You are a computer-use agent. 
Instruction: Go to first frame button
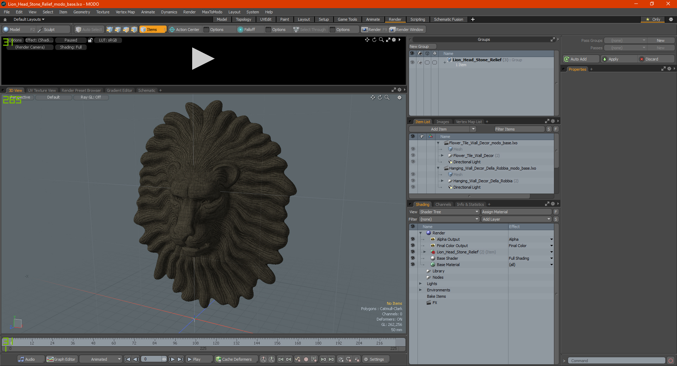pyautogui.click(x=128, y=359)
